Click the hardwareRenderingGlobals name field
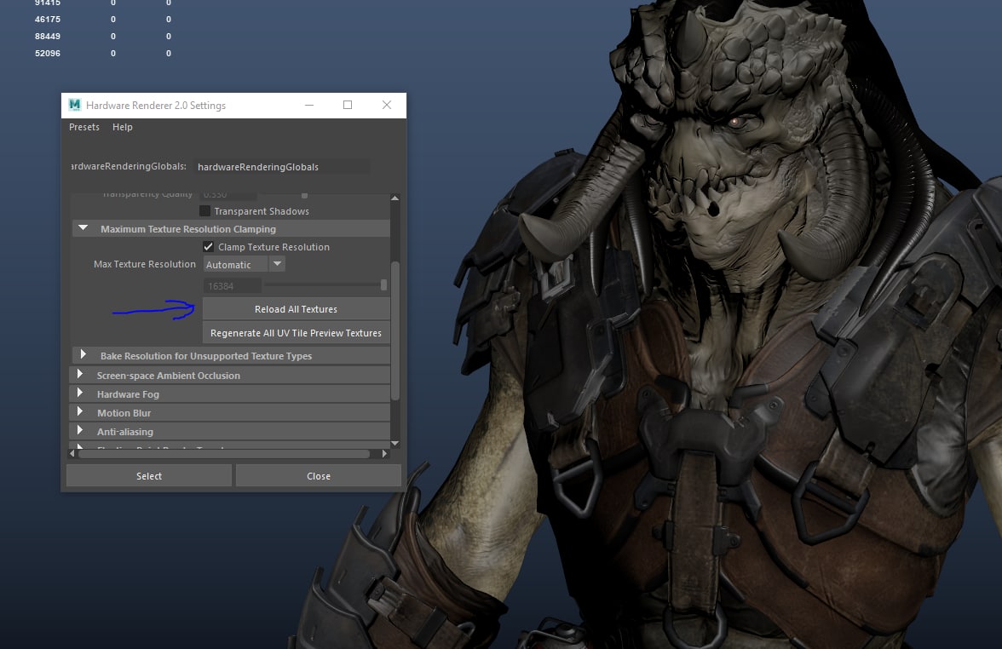The height and width of the screenshot is (649, 1002). pyautogui.click(x=281, y=167)
